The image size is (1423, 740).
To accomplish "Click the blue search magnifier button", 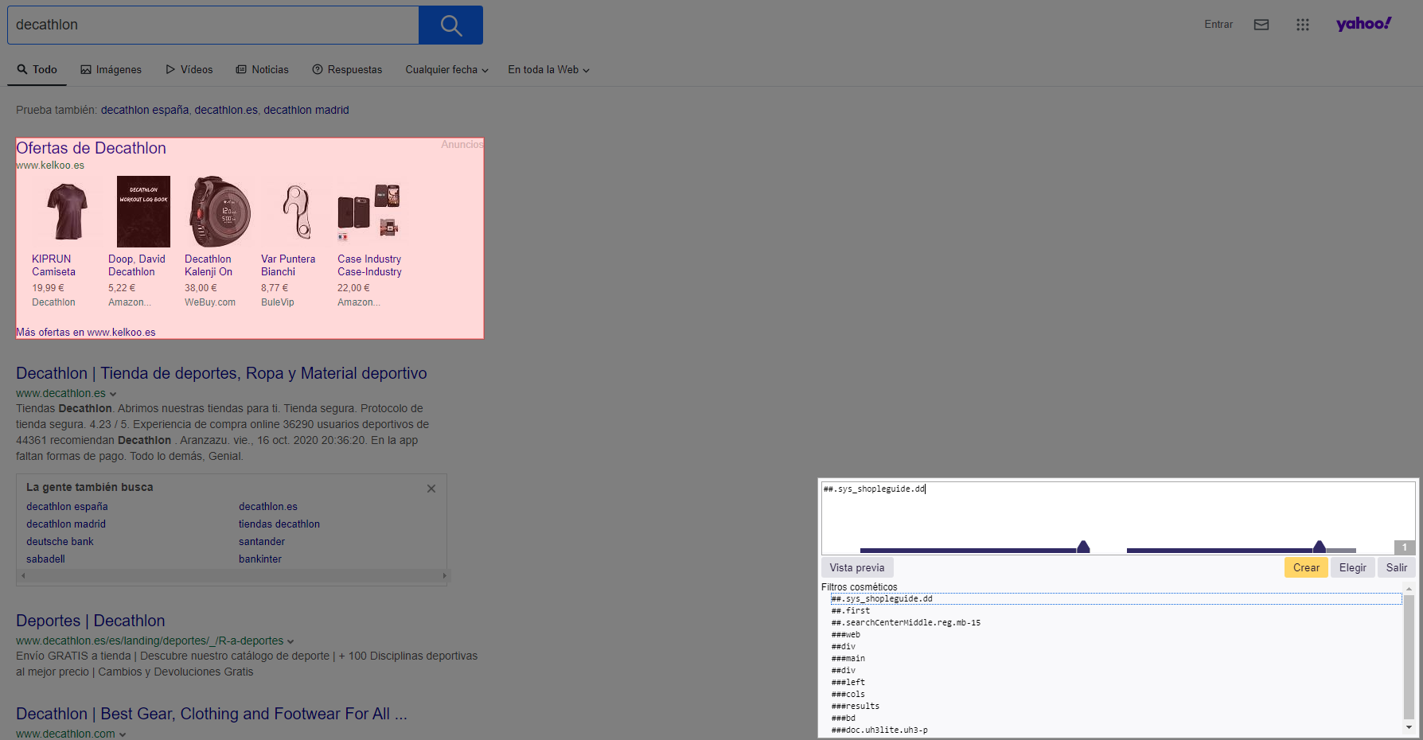I will [x=450, y=25].
